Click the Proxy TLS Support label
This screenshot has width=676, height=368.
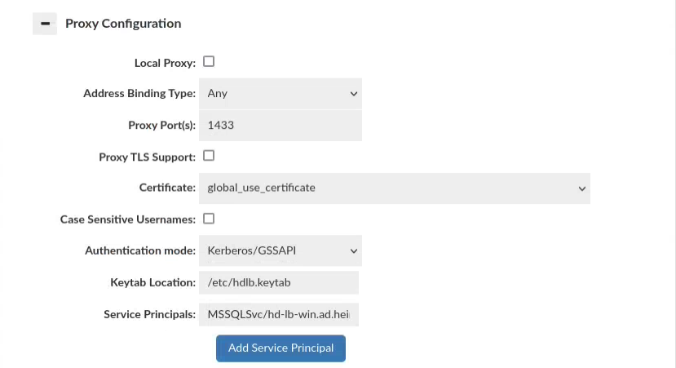147,157
